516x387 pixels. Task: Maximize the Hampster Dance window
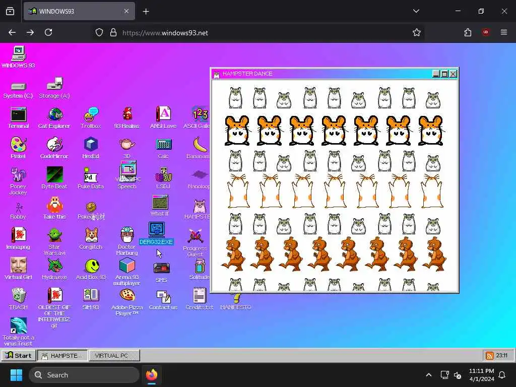(x=444, y=74)
